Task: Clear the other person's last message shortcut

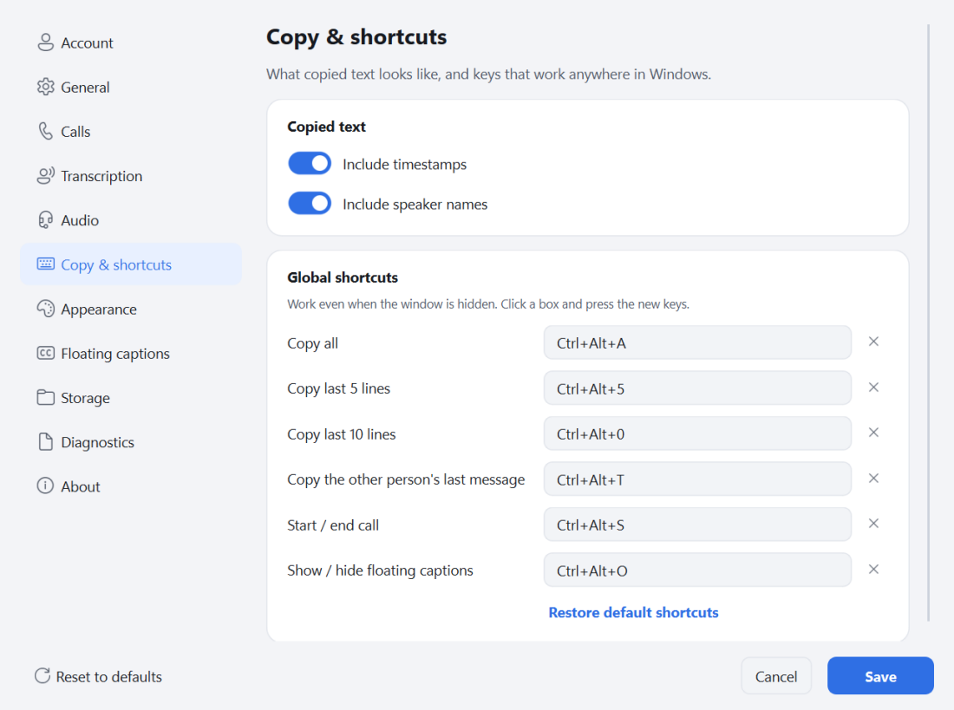Action: click(873, 479)
